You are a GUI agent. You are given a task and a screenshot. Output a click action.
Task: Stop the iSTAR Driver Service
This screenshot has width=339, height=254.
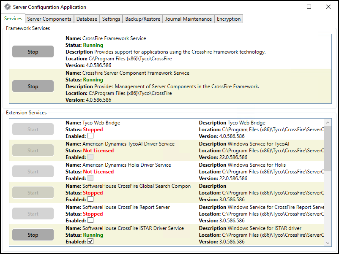[33, 235]
